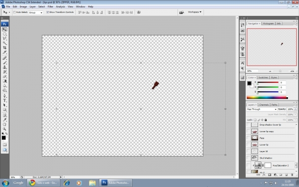Screen dimensions: 299x187
Task: Open the Filter menu
Action: click(x=50, y=6)
